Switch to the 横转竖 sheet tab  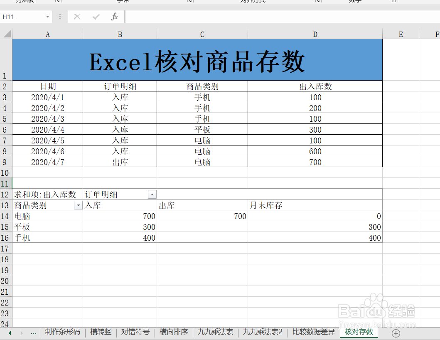(x=101, y=332)
